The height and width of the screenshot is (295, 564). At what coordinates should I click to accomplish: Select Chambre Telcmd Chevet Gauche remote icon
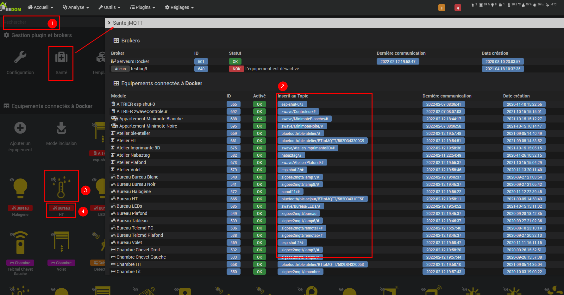[x=20, y=243]
